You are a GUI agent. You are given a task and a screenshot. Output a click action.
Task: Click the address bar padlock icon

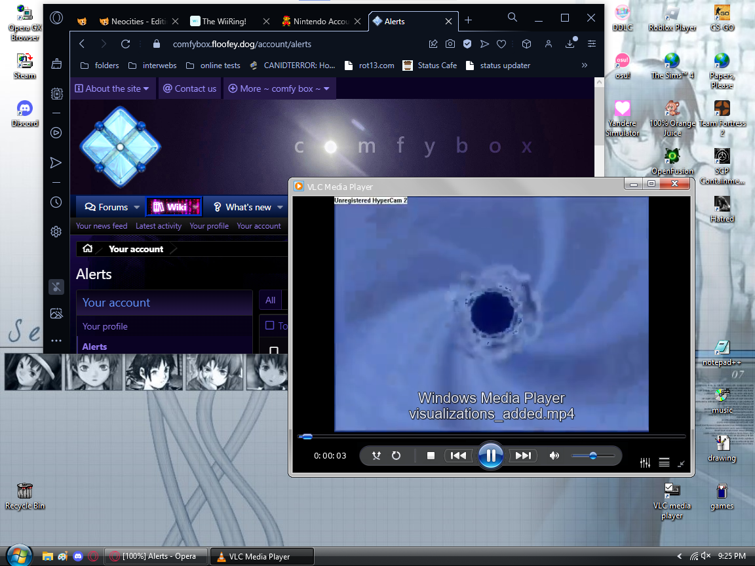point(157,44)
